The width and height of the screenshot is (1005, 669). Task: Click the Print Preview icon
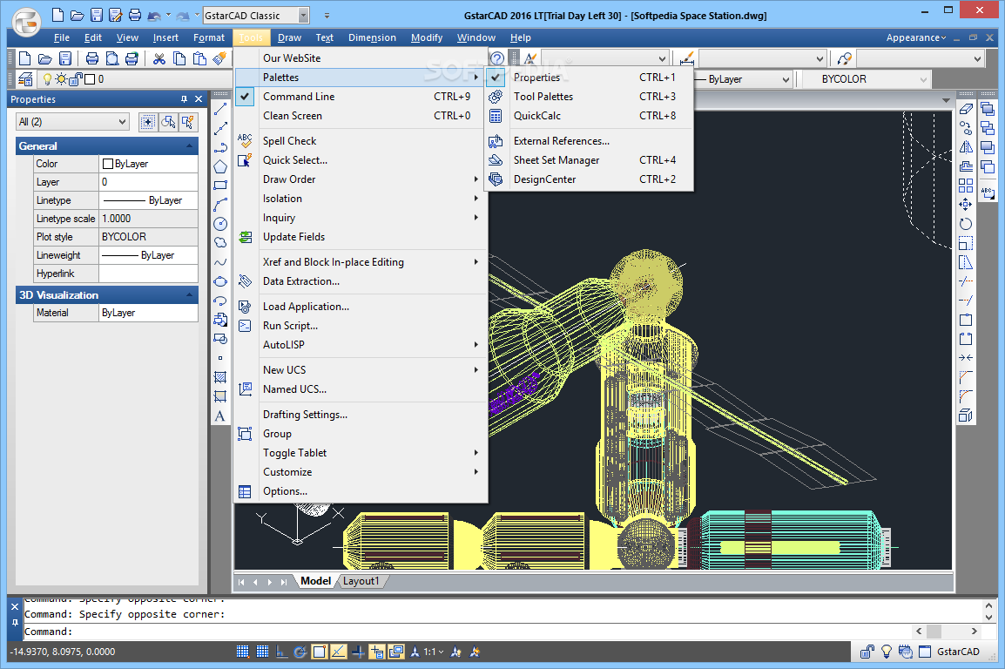click(x=111, y=59)
